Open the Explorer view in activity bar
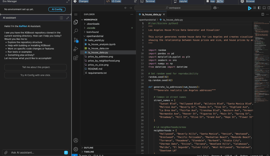The image size is (270, 156). click(x=76, y=22)
